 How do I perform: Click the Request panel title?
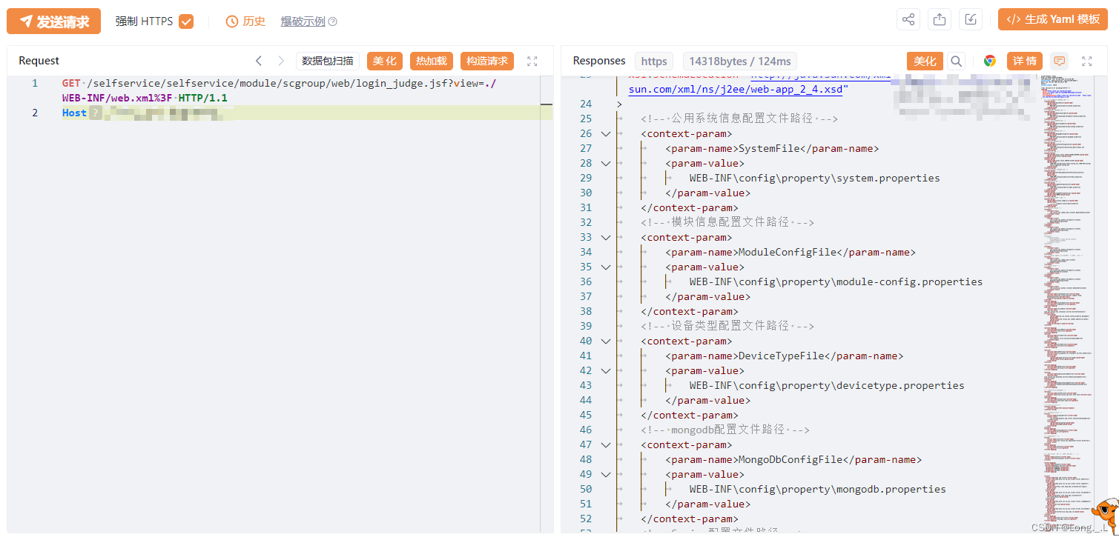click(x=39, y=61)
